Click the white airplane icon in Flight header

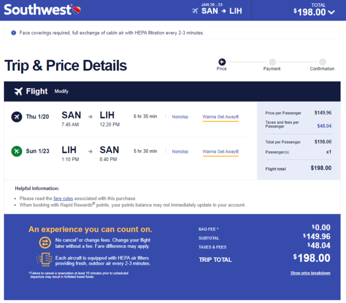(x=19, y=91)
